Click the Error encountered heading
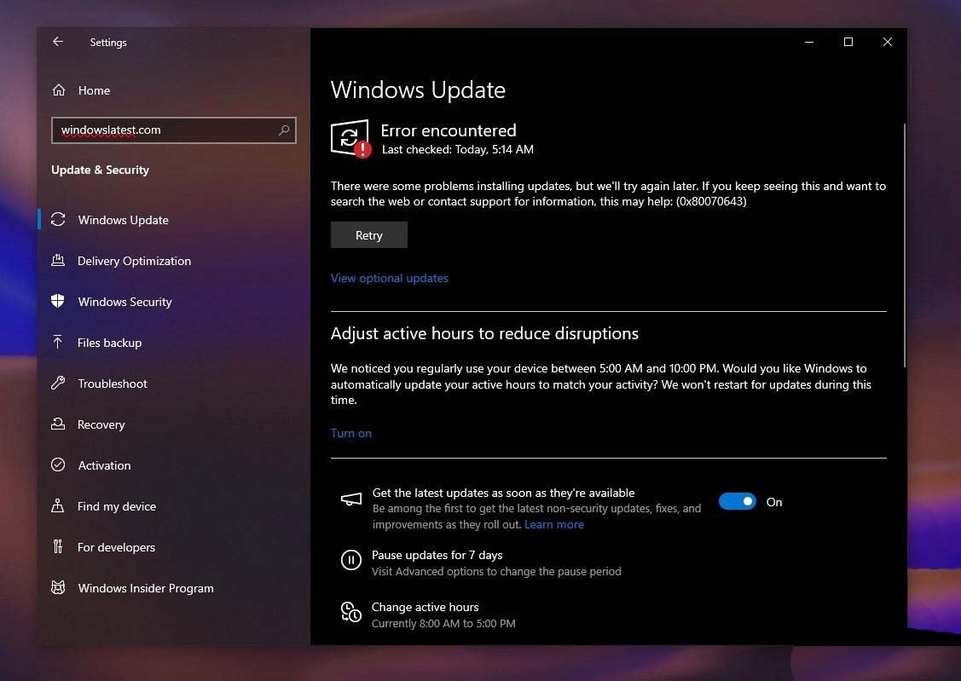 coord(449,130)
